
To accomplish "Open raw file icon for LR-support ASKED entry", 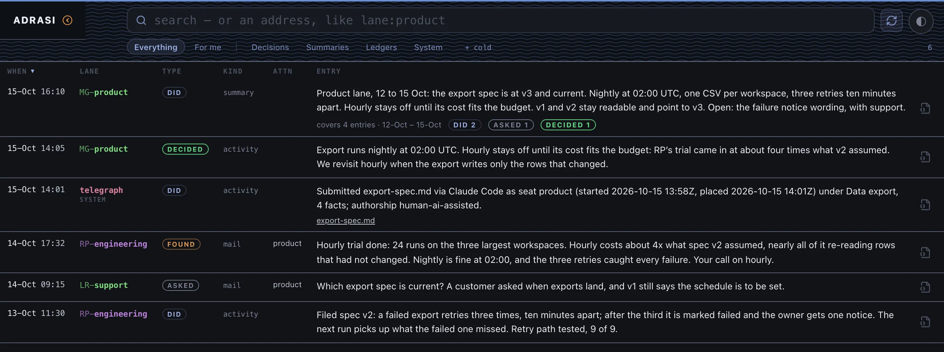I will (925, 287).
